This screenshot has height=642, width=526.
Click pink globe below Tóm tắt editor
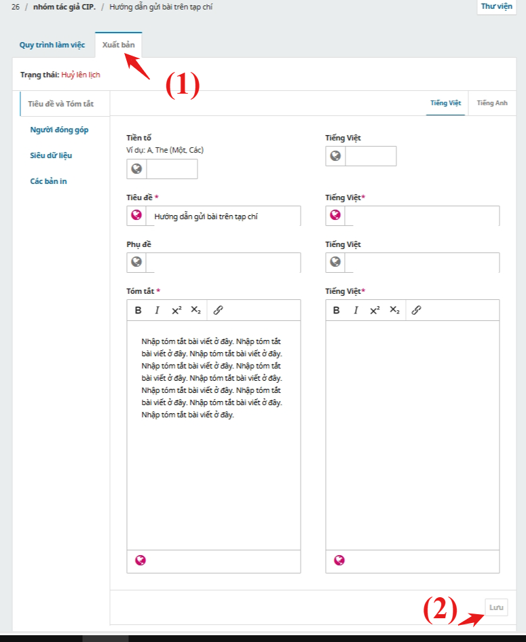click(x=140, y=560)
